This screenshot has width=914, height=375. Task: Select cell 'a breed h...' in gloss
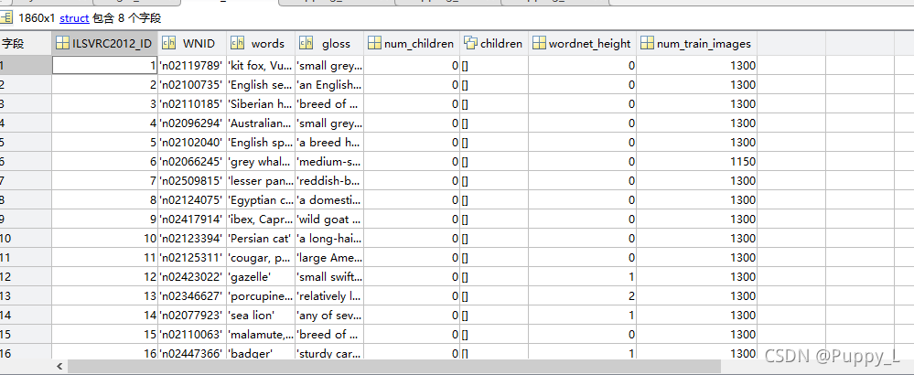329,142
